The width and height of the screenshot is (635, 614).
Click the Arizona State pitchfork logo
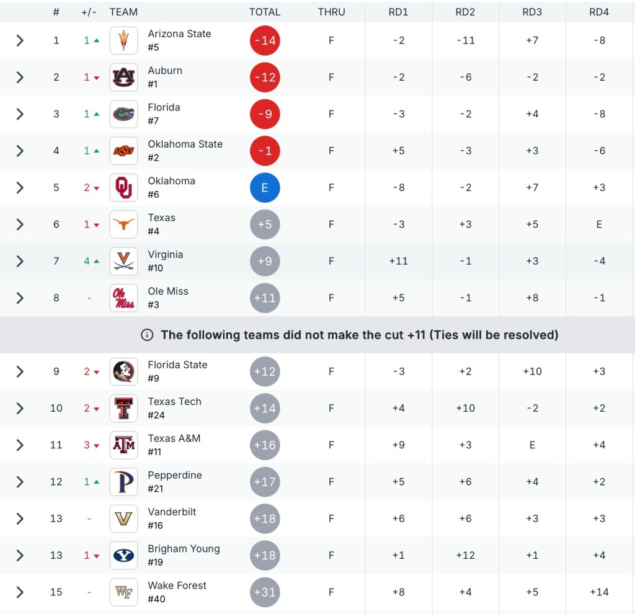123,41
